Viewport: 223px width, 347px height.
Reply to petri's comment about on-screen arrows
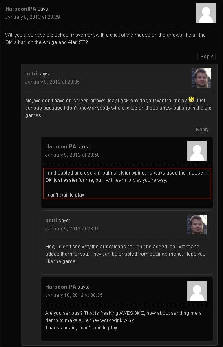coord(202,130)
